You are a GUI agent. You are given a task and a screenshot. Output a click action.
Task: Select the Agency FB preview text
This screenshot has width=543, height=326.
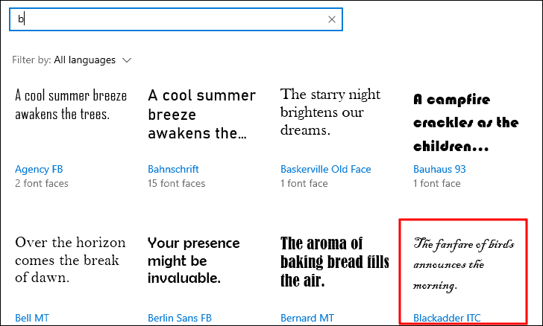(x=71, y=105)
